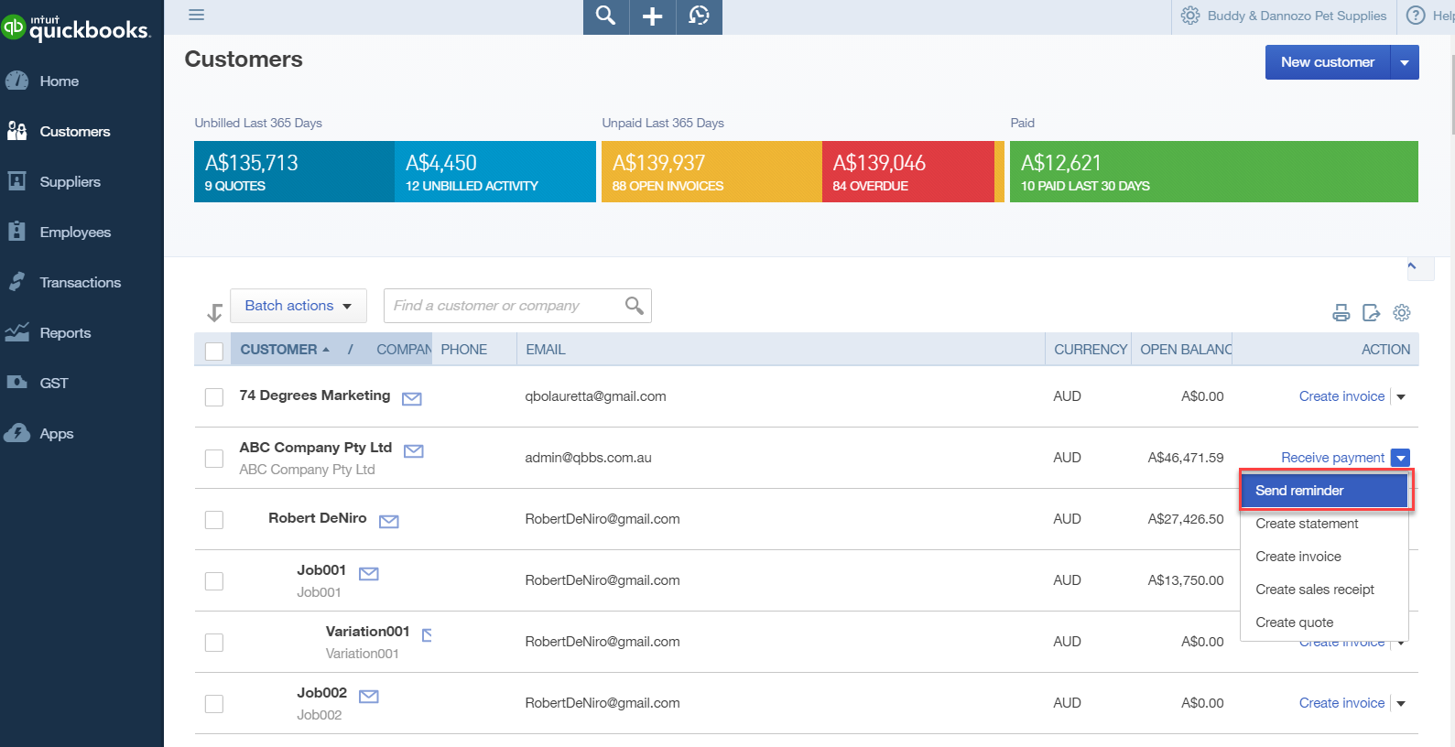
Task: Open Employees in sidebar
Action: pyautogui.click(x=75, y=233)
